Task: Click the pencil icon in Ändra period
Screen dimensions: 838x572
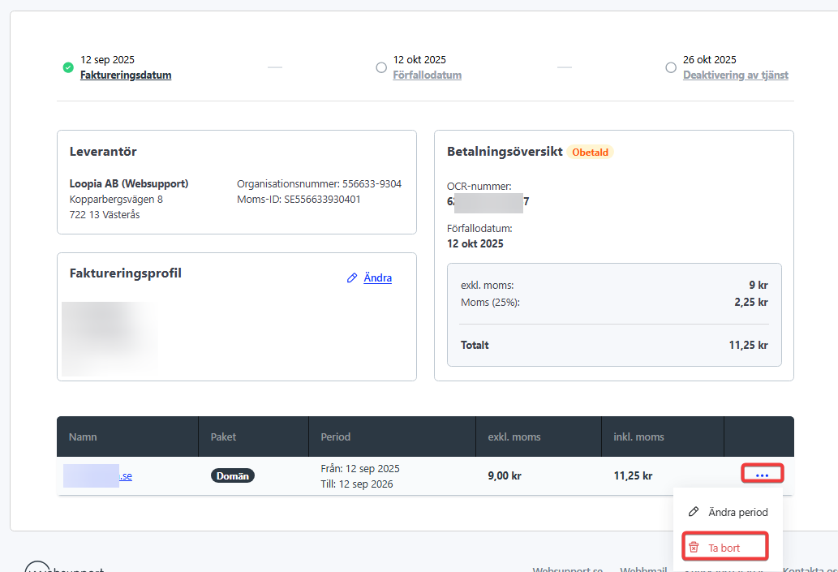Action: [x=694, y=512]
